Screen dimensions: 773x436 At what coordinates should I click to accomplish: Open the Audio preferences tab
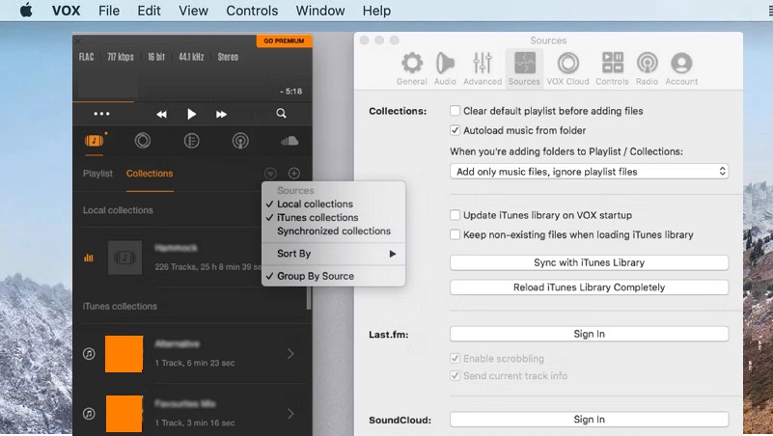(x=445, y=69)
